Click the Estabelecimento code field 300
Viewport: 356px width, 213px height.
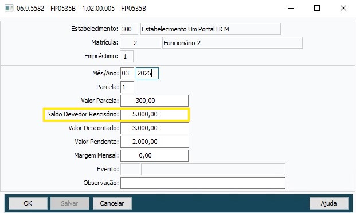[129, 29]
